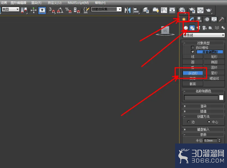Image resolution: width=227 pixels, height=168 pixels.
Task: Select the Helpers category icon
Action: 210,28
